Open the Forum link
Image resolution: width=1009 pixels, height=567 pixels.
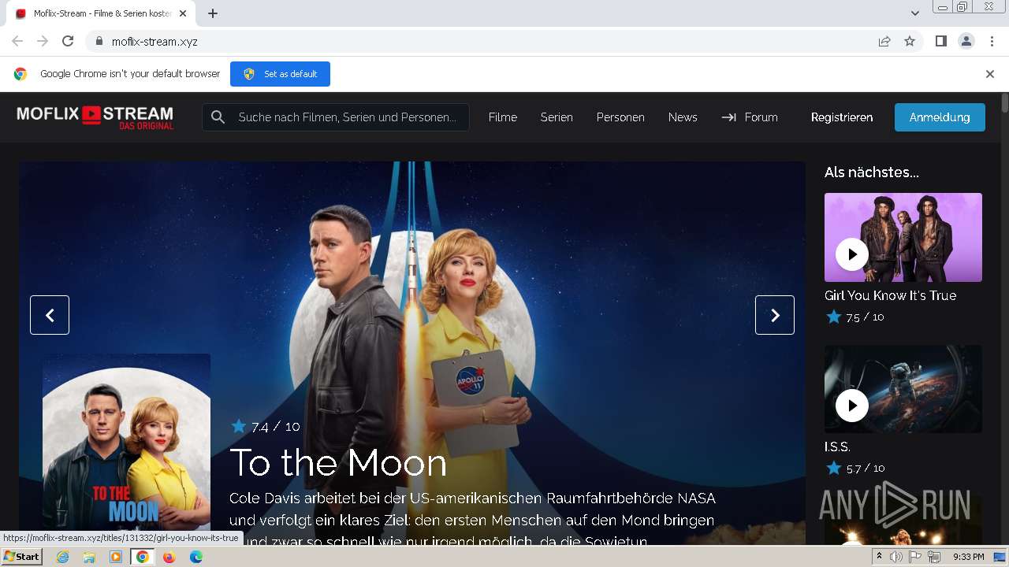click(x=750, y=117)
